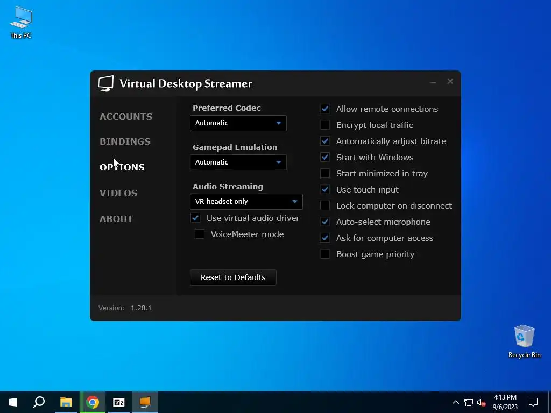
Task: Select Virtual Desktop Streamer taskbar icon
Action: [x=145, y=402]
